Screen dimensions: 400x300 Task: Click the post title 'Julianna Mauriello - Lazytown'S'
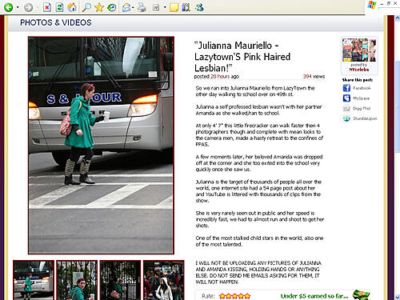pos(242,57)
